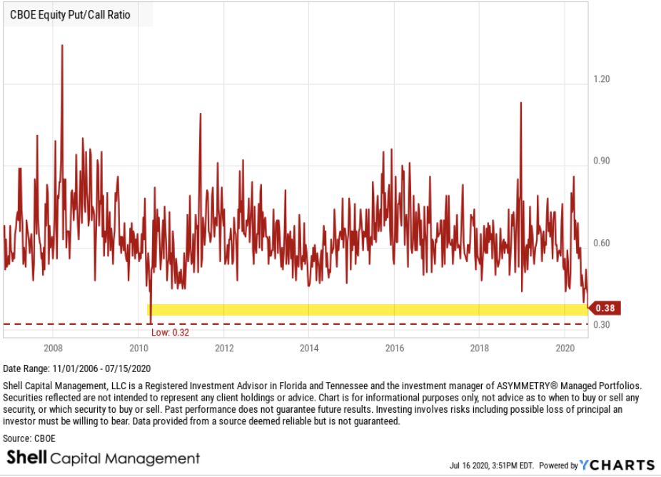Click the 1.20 y-axis label
The height and width of the screenshot is (477, 661).
coord(602,79)
